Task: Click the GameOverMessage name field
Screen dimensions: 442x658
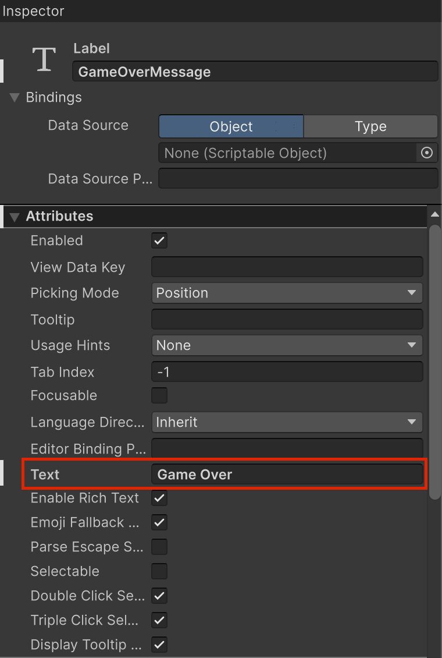Action: tap(255, 72)
